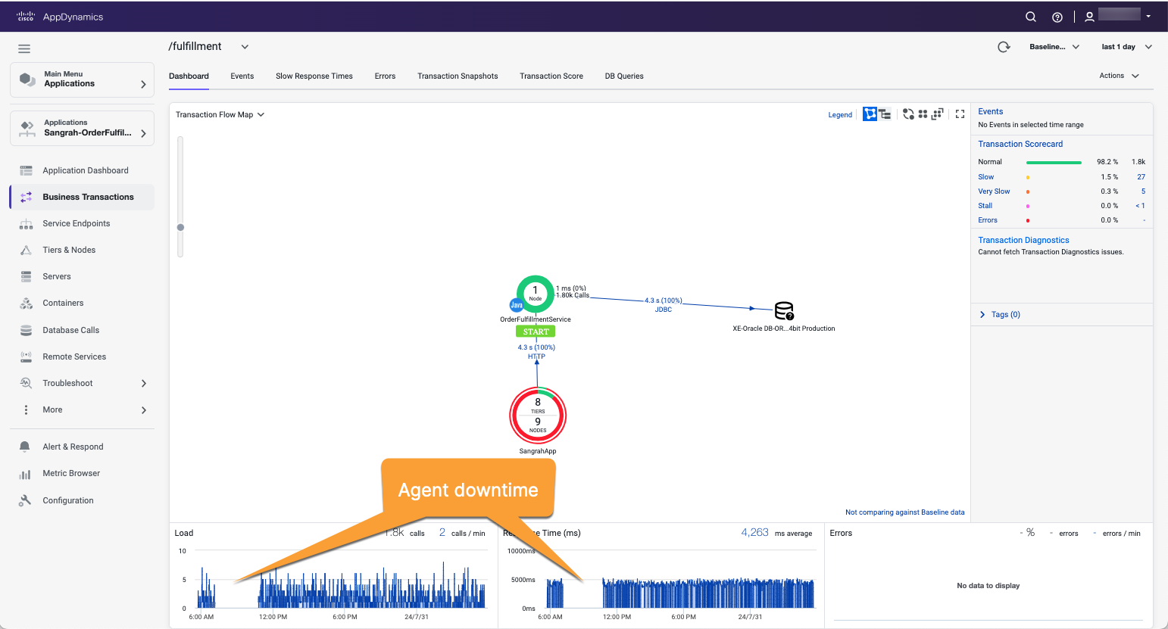Click the Response Time chart bars
Viewport: 1168px width, 629px height.
pos(680,593)
